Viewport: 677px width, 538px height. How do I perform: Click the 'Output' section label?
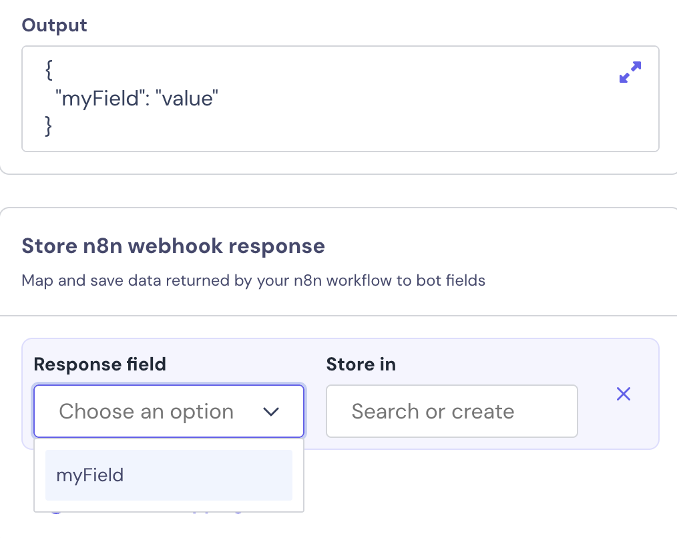click(x=54, y=25)
